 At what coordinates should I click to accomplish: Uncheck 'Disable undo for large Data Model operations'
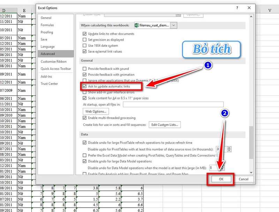[84, 161]
